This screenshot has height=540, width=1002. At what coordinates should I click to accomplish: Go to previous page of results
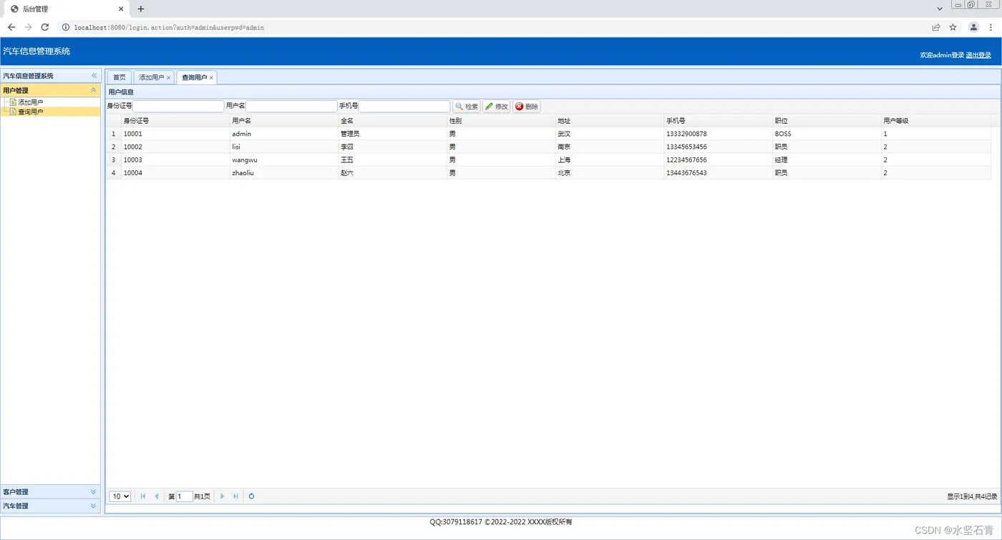[x=157, y=496]
